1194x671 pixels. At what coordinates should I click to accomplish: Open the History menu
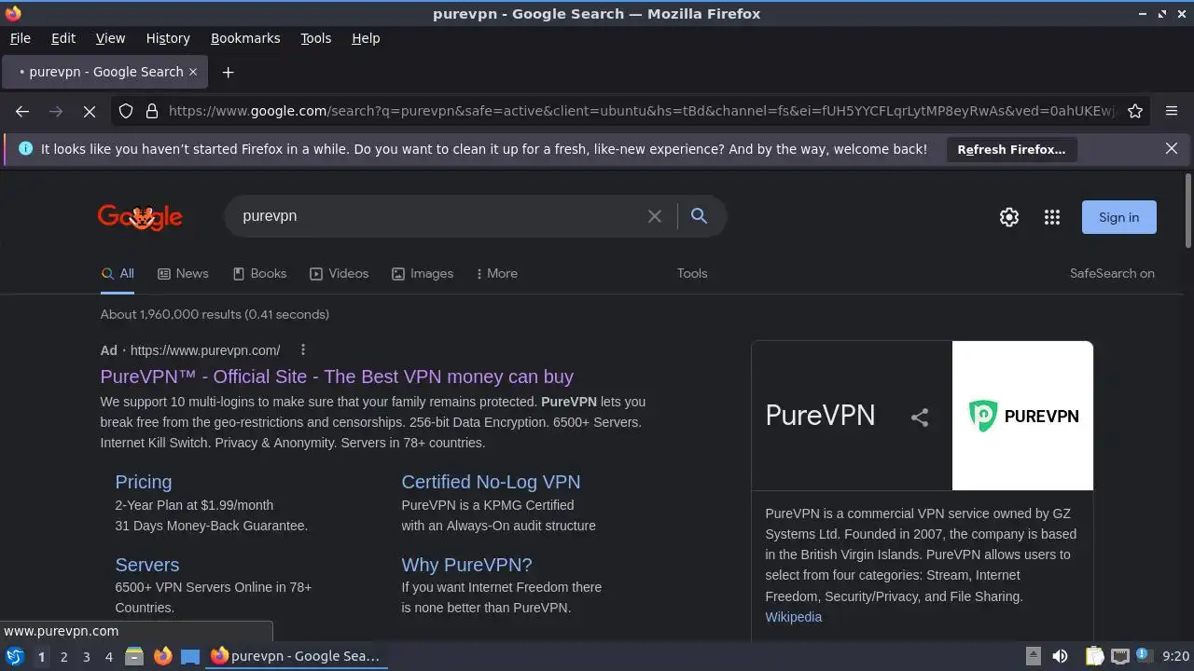click(168, 38)
